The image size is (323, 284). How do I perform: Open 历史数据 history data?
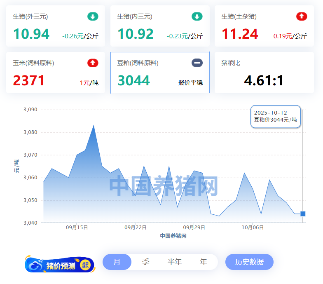[x=249, y=262]
